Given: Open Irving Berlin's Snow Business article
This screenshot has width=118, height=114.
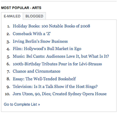Looking at the screenshot, I should [x=40, y=41].
